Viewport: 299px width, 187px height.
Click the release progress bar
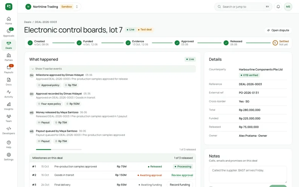(59, 149)
